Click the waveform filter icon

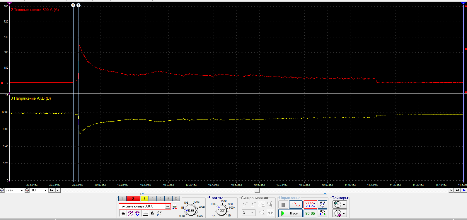point(130,214)
